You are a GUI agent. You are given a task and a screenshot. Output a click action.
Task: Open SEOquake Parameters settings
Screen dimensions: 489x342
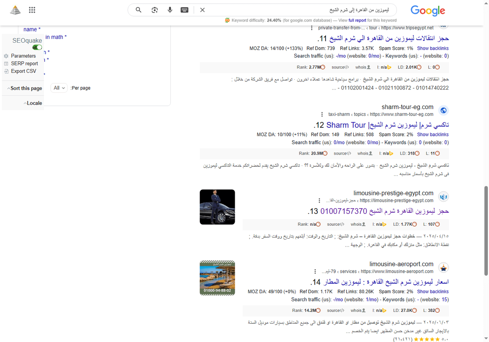[24, 56]
